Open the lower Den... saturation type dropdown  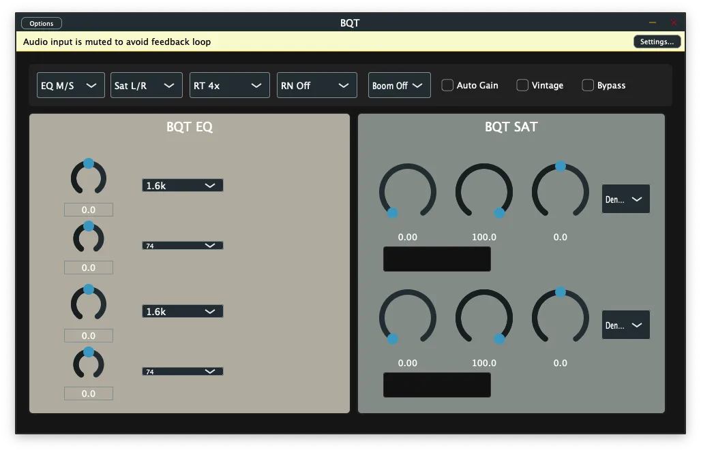pos(625,325)
